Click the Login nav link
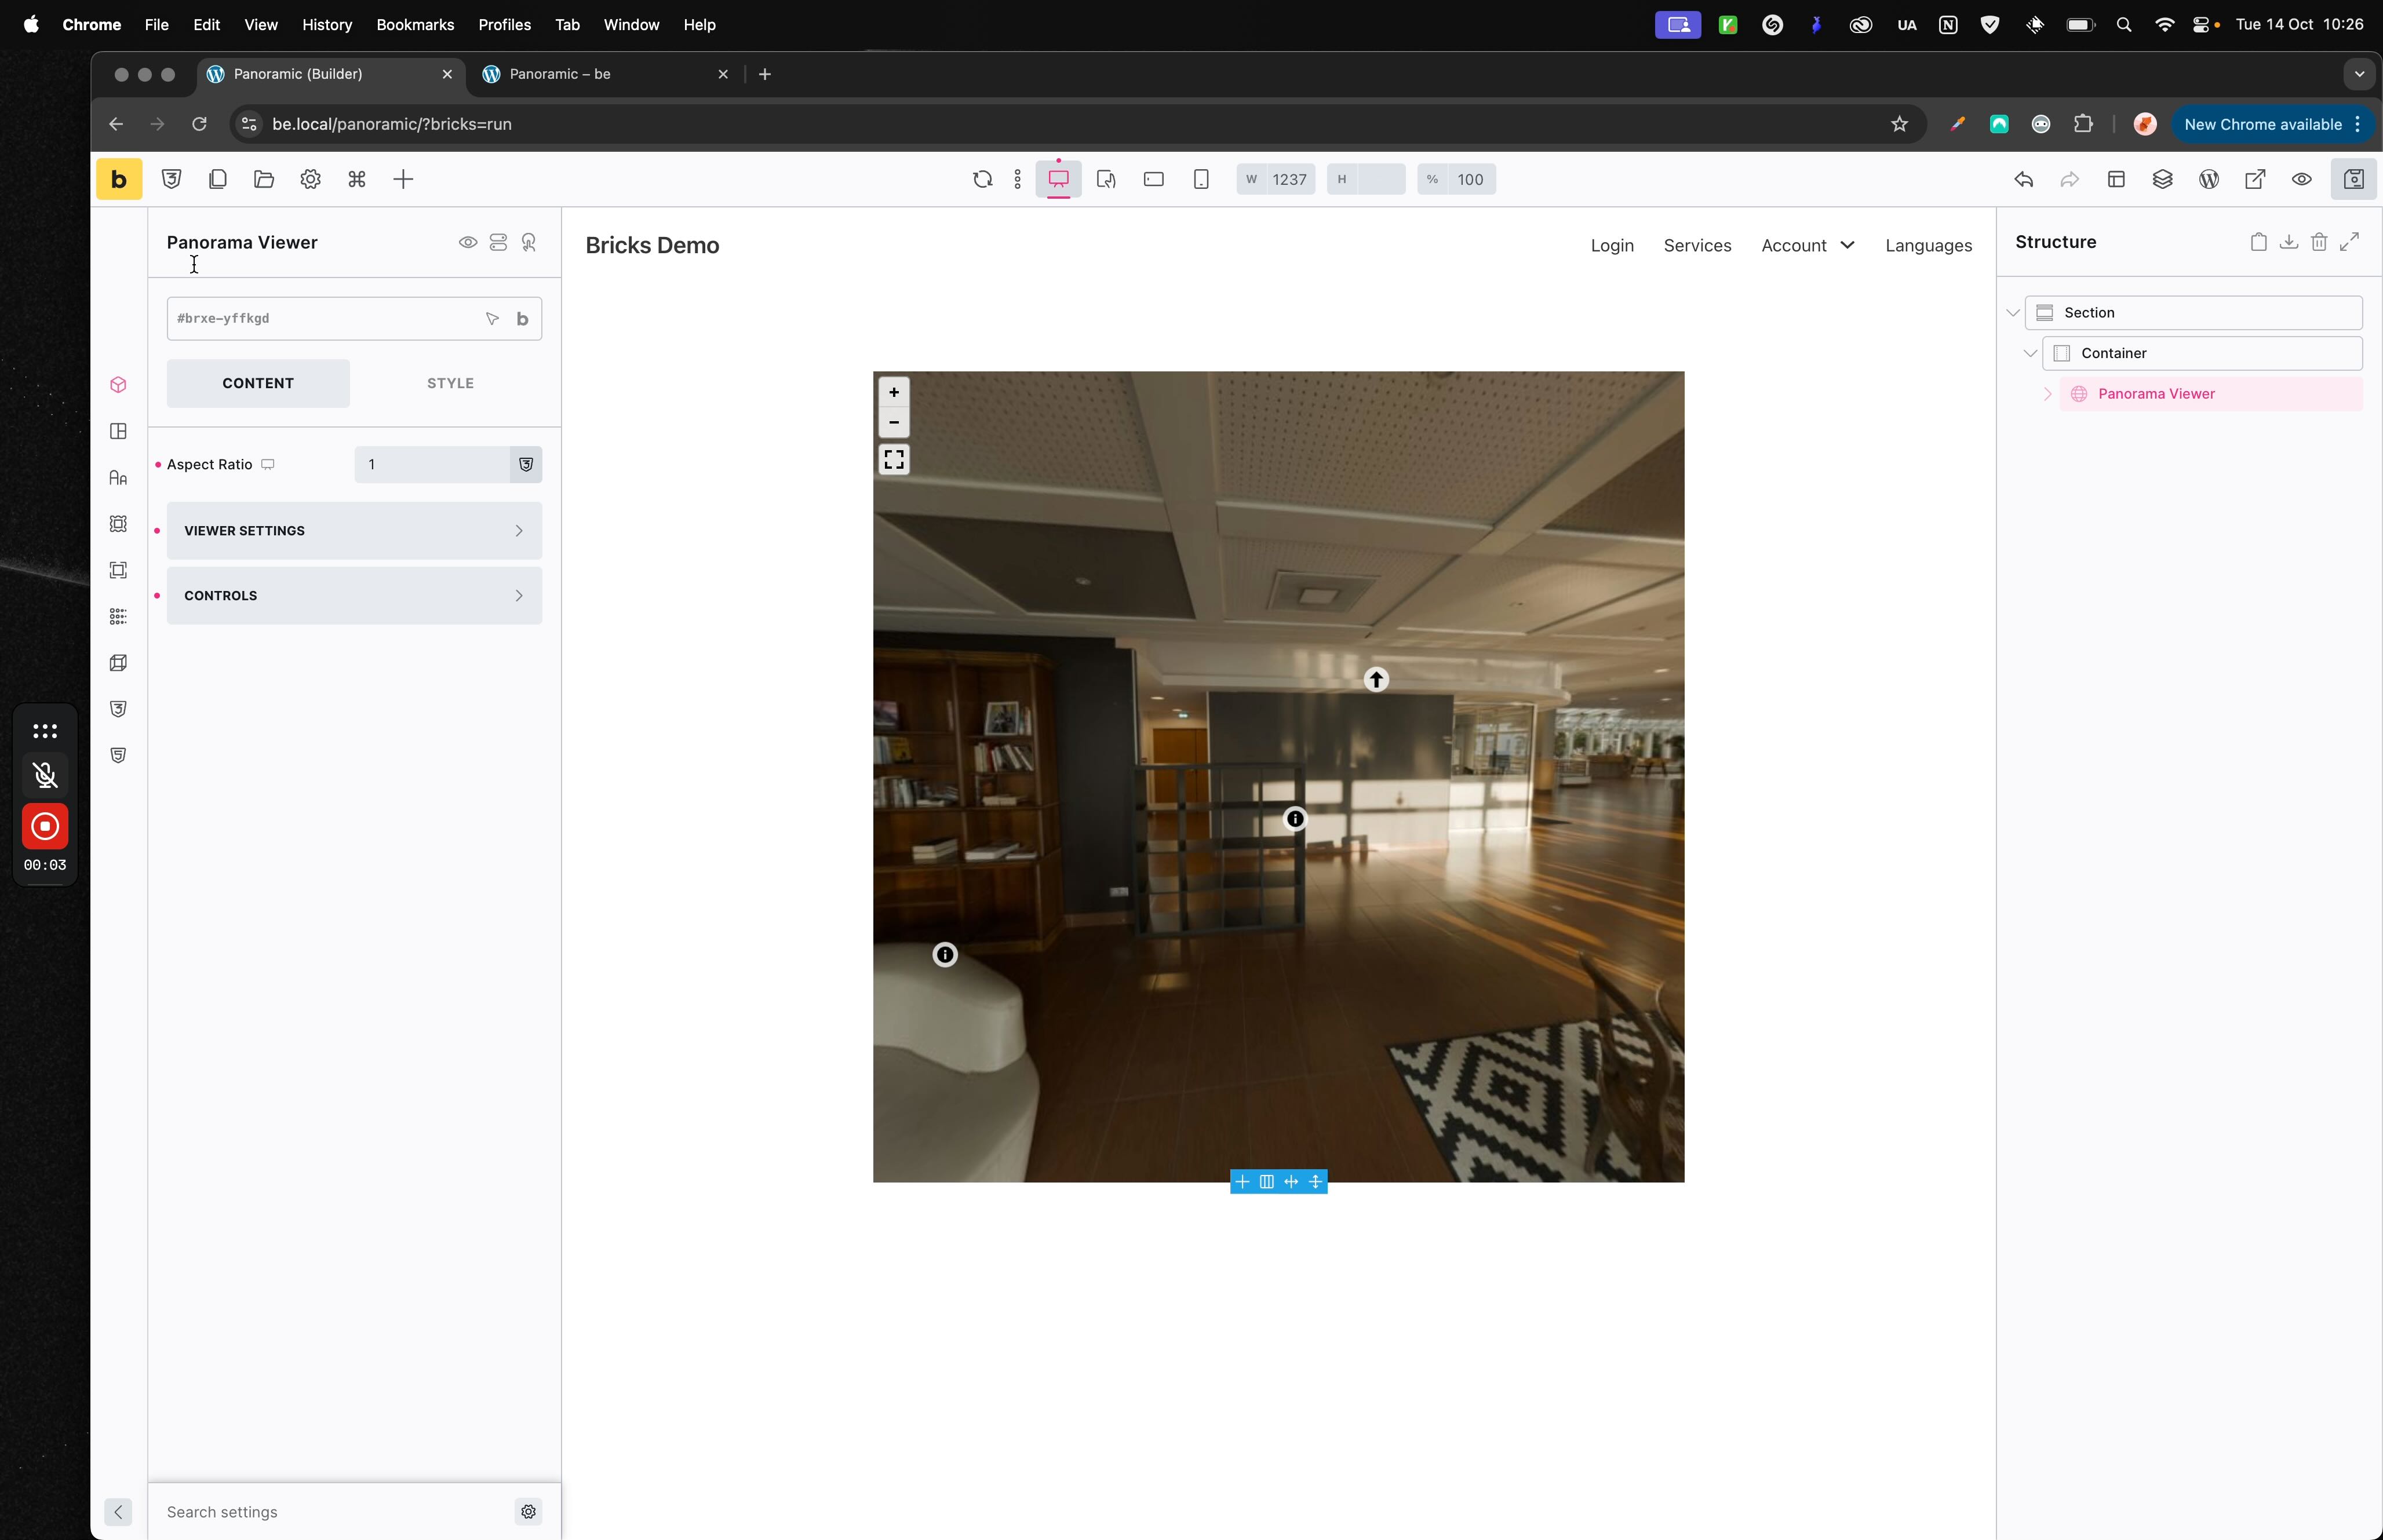The width and height of the screenshot is (2383, 1540). pyautogui.click(x=1611, y=246)
